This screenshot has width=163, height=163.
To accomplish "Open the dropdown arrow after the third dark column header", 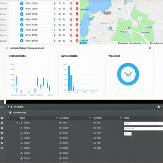I will click(121, 118).
